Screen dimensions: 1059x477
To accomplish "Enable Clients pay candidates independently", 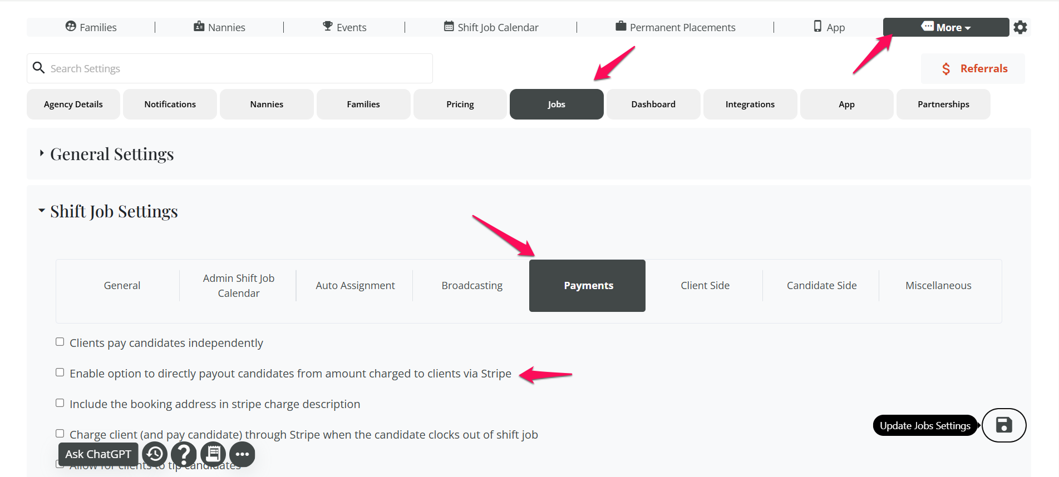I will point(60,342).
